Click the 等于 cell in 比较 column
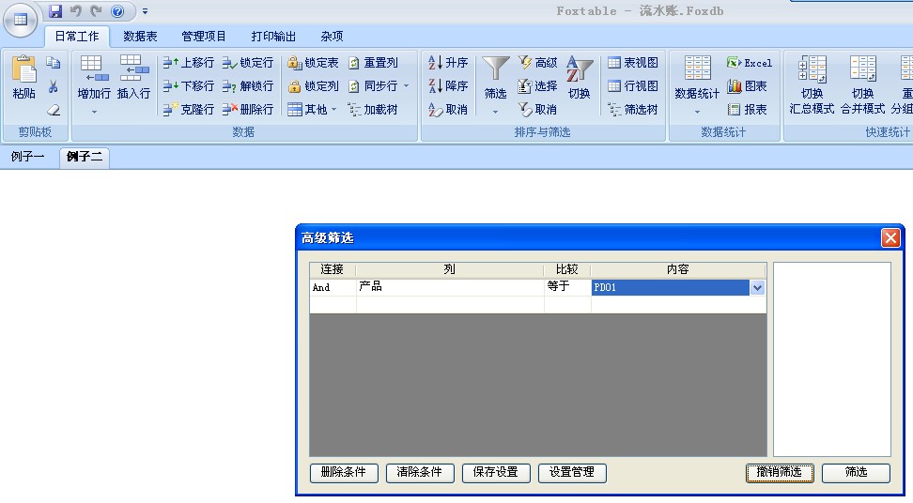 (x=567, y=287)
